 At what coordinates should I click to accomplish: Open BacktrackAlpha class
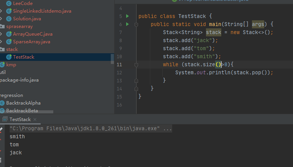(23, 103)
